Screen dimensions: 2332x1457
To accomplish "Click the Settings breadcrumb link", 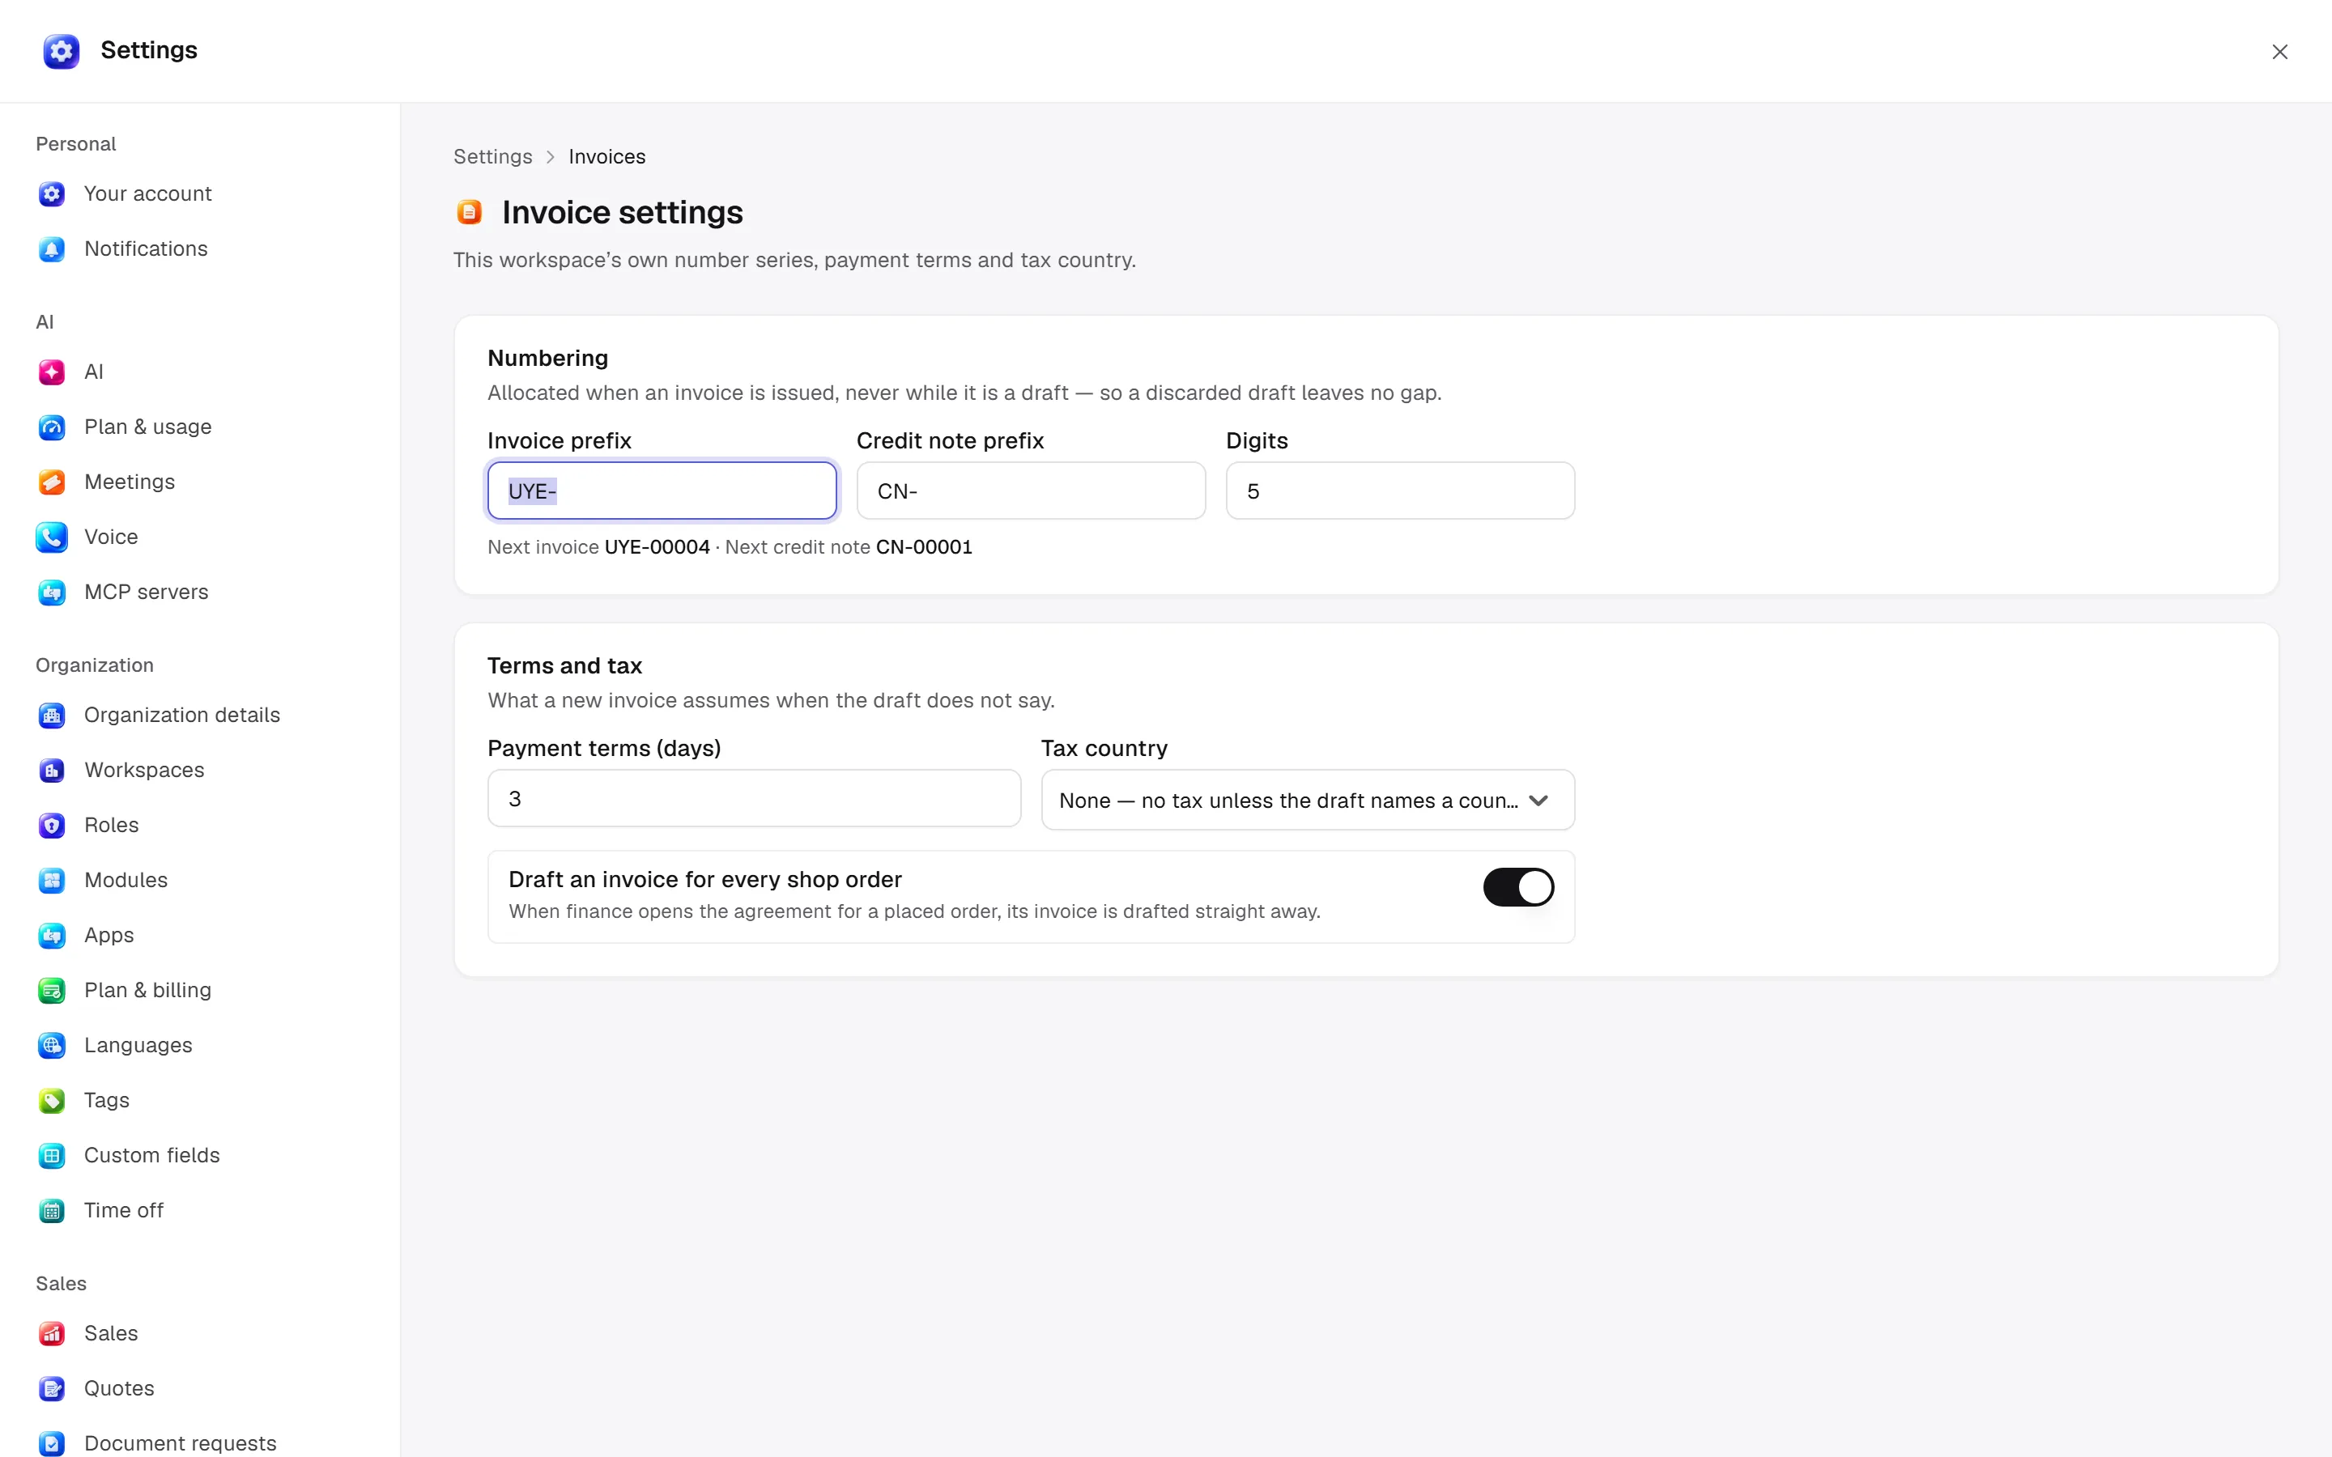I will click(x=492, y=156).
